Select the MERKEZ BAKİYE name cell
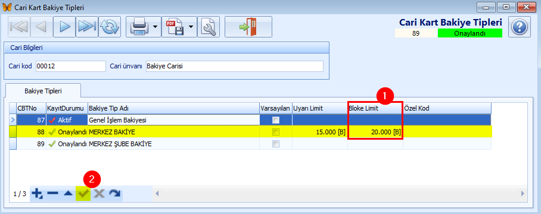 (x=173, y=132)
